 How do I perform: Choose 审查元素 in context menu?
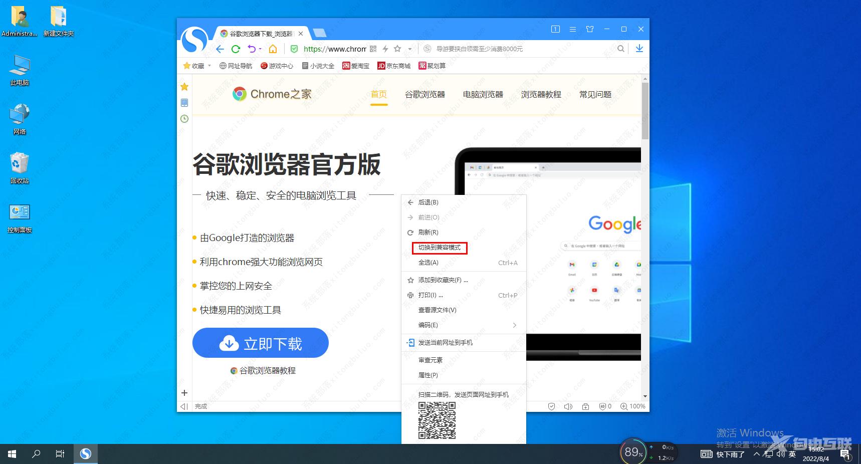tap(464, 360)
